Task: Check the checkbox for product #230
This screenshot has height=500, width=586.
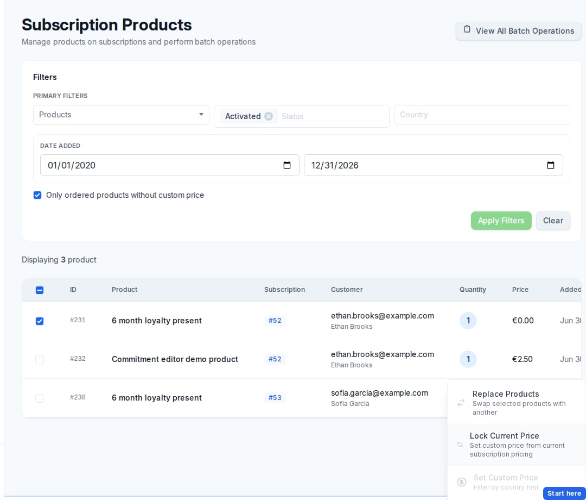Action: tap(39, 398)
